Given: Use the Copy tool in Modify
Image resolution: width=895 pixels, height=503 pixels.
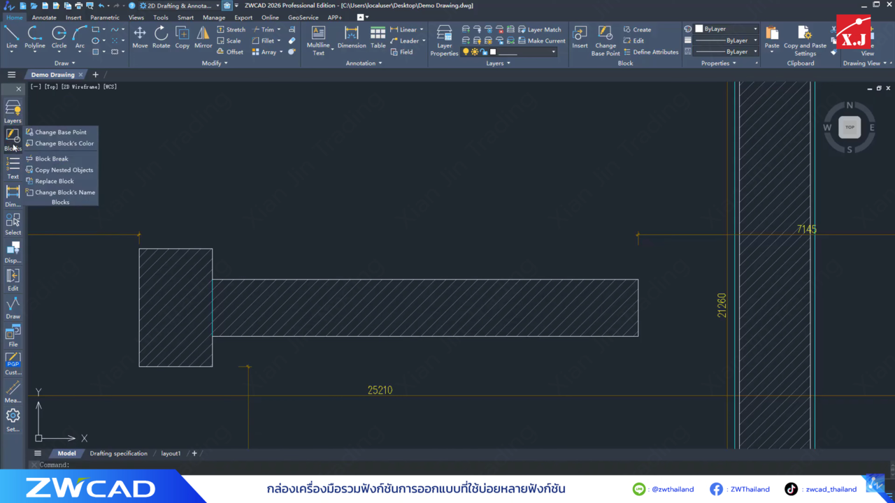Looking at the screenshot, I should click(x=182, y=37).
